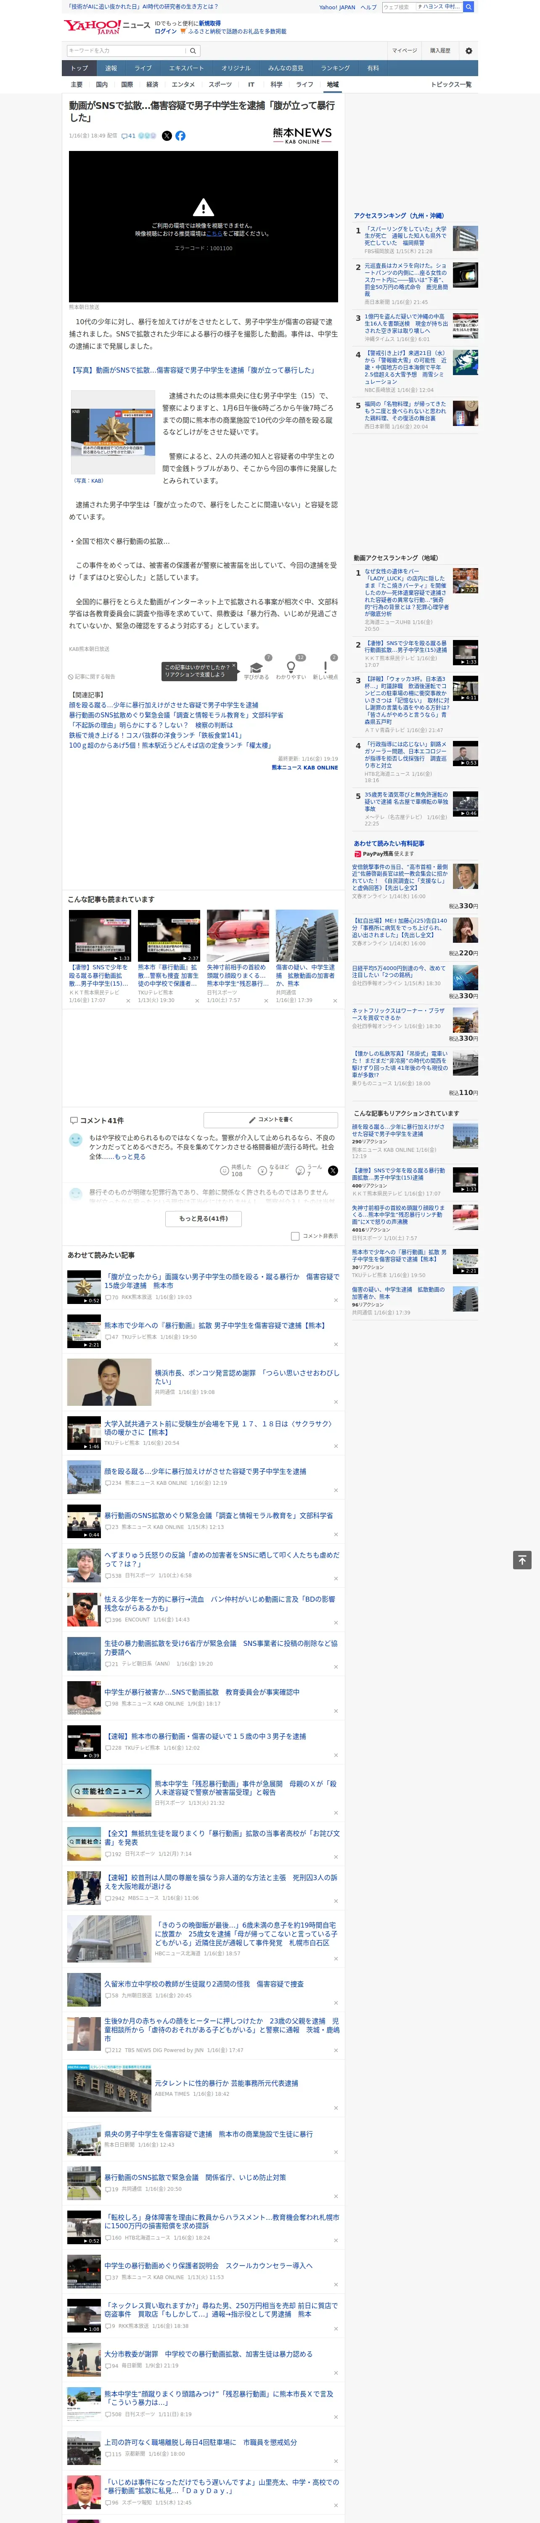Toggle the コメント非表示 checkbox
The image size is (540, 2523).
pos(295,1236)
